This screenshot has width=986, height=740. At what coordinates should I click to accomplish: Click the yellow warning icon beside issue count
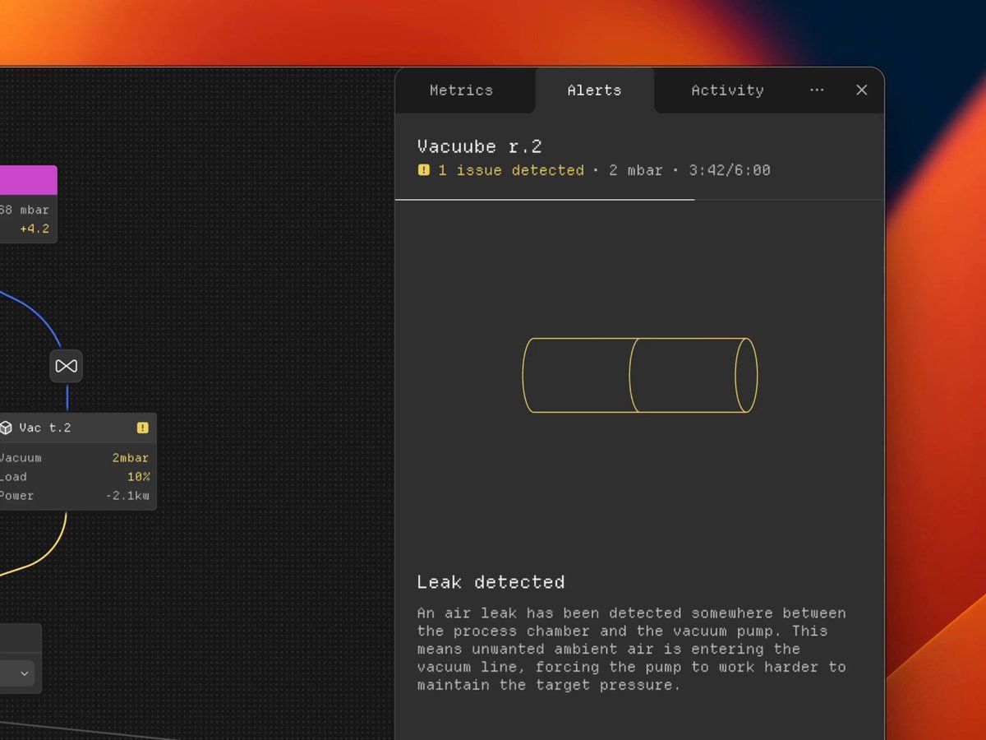point(424,170)
